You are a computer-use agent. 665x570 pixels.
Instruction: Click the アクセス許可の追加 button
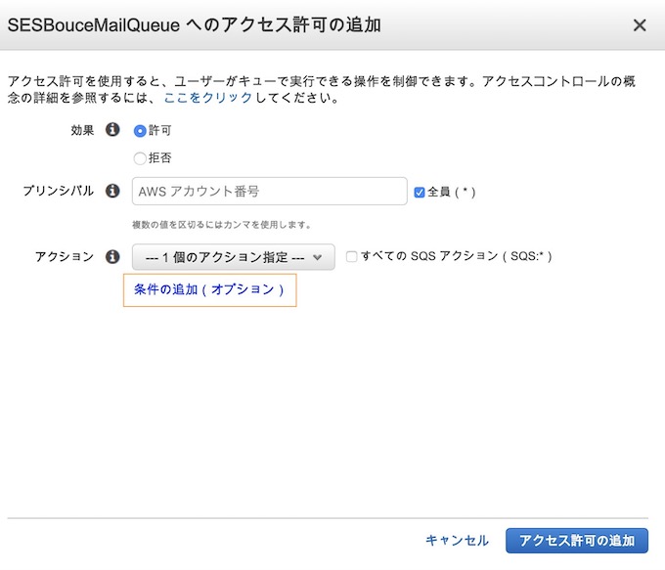point(577,541)
